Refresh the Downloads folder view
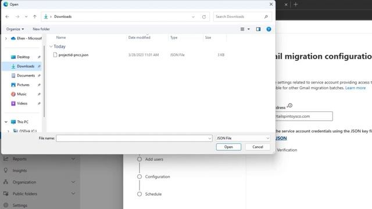 (x=204, y=17)
